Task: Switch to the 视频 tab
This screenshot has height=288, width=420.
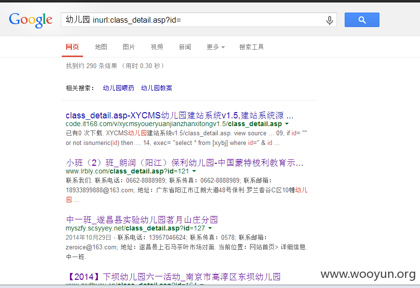Action: point(157,47)
